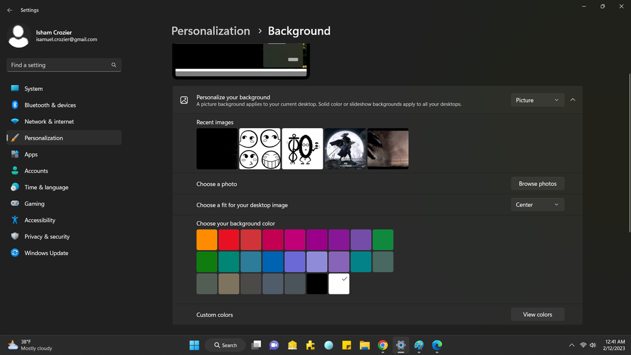
Task: Pick the orange background color swatch
Action: [x=207, y=240]
